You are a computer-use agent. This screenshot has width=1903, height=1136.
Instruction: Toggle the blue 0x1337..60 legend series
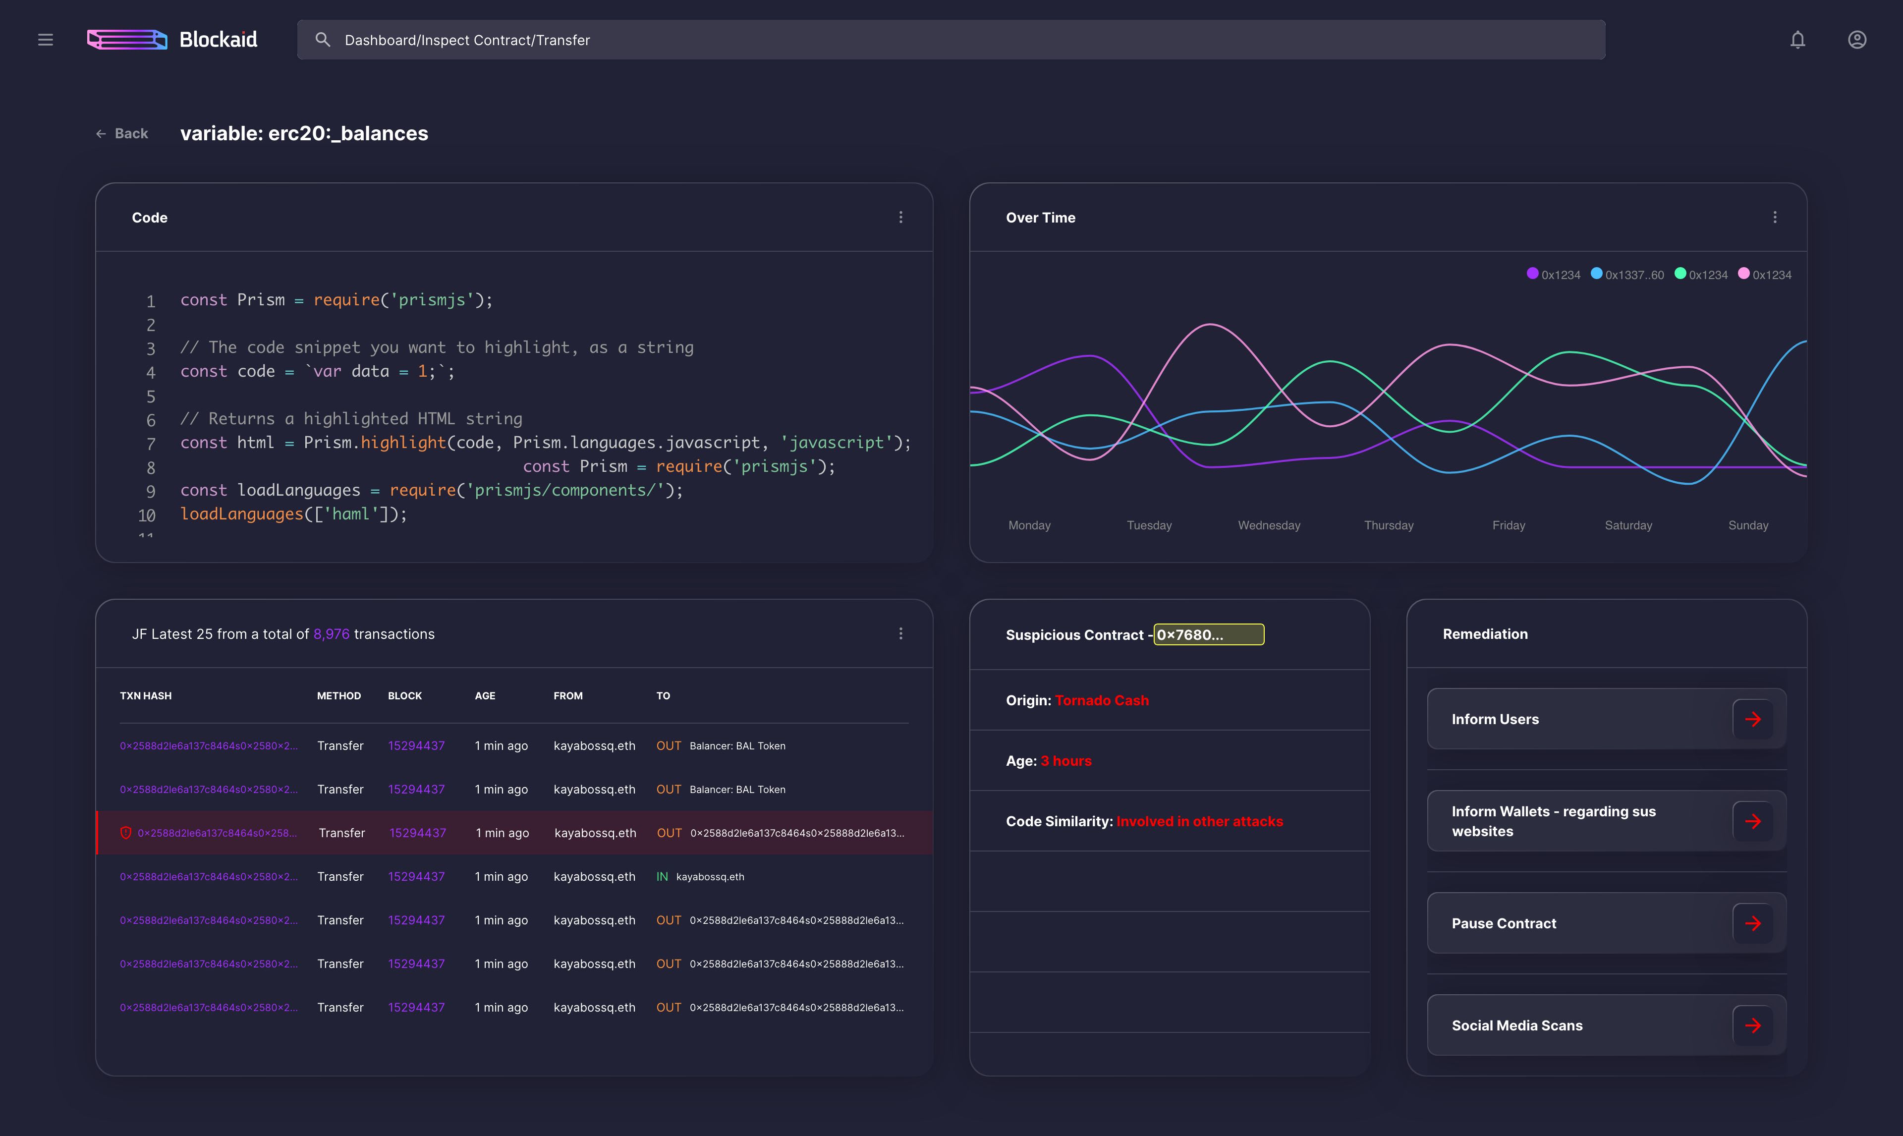pyautogui.click(x=1627, y=275)
